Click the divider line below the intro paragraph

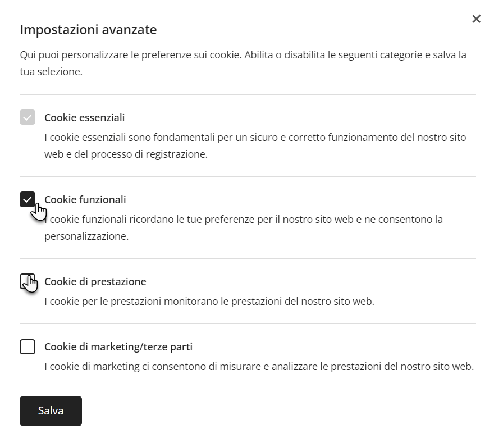tap(248, 94)
